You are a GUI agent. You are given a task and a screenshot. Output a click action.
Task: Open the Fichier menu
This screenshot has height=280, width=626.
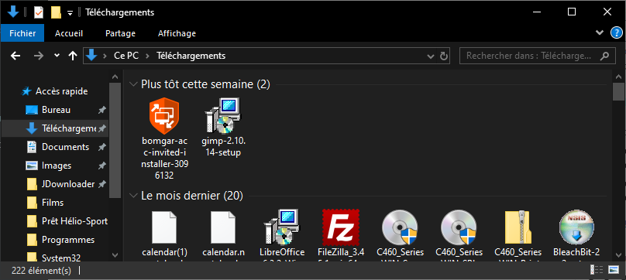click(22, 33)
